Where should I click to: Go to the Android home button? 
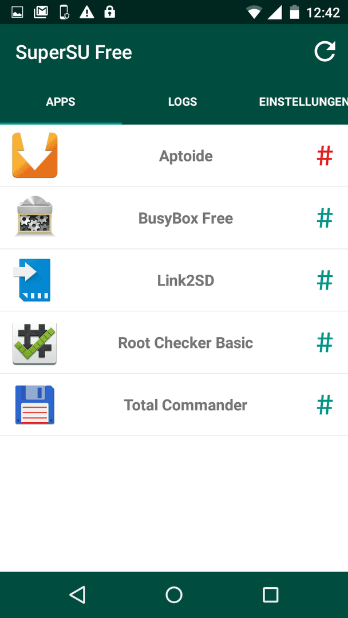tap(174, 595)
